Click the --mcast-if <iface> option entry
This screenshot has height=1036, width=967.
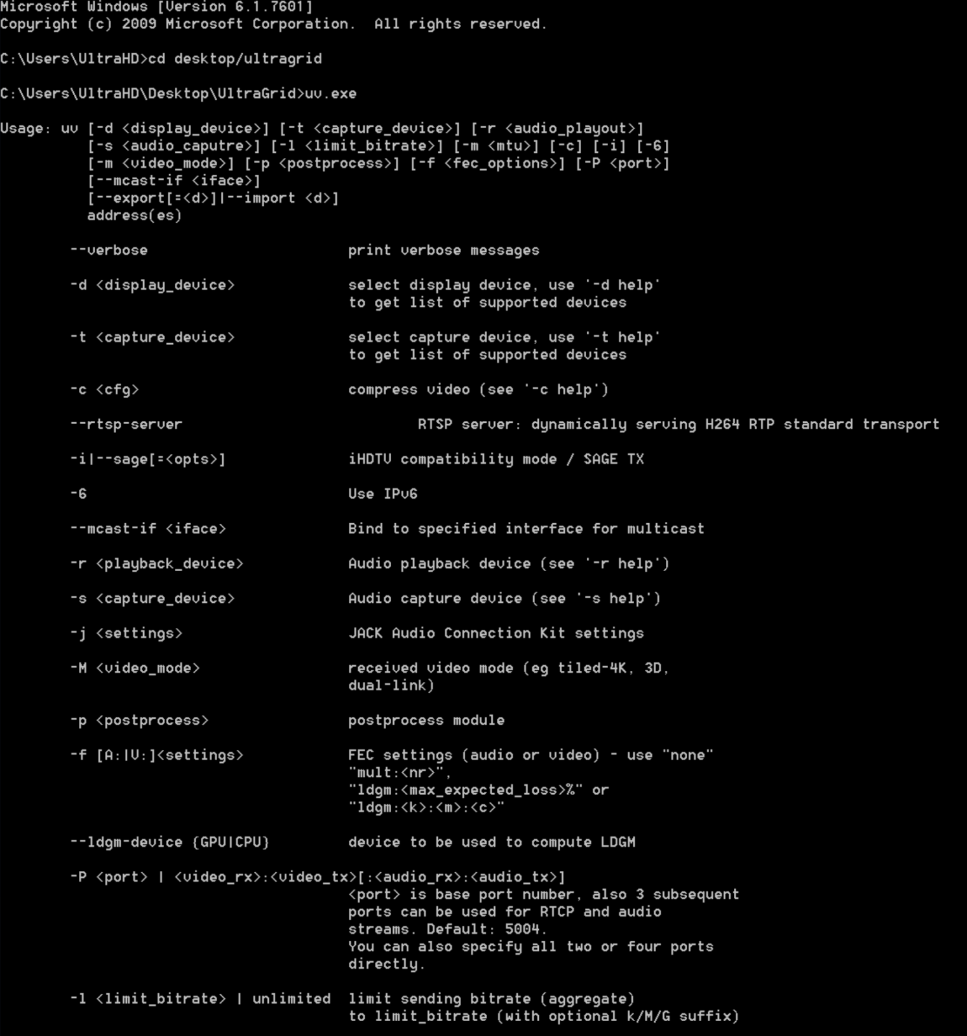(x=148, y=529)
